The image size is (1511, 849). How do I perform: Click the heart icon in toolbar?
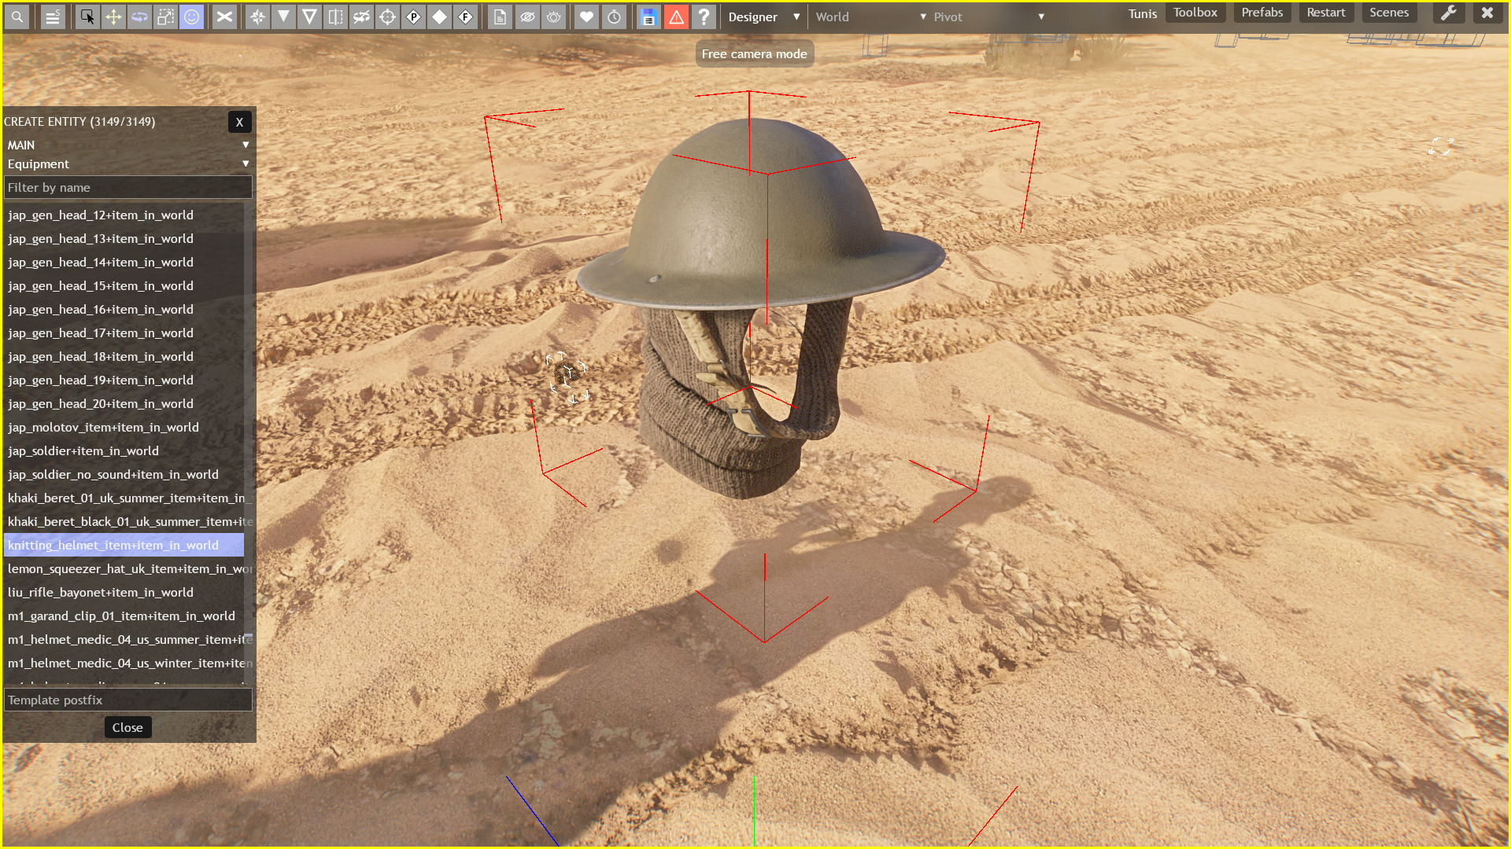click(586, 17)
